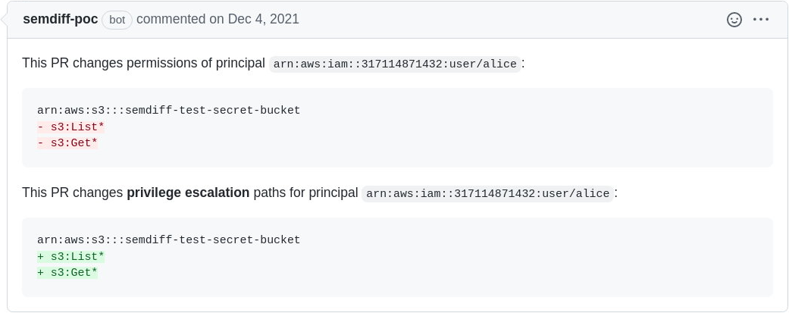Click the added "+ s3:Get*" line

tap(67, 272)
